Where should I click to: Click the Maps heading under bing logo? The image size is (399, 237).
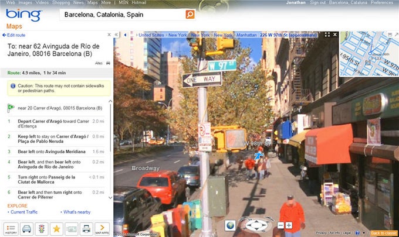[x=14, y=26]
